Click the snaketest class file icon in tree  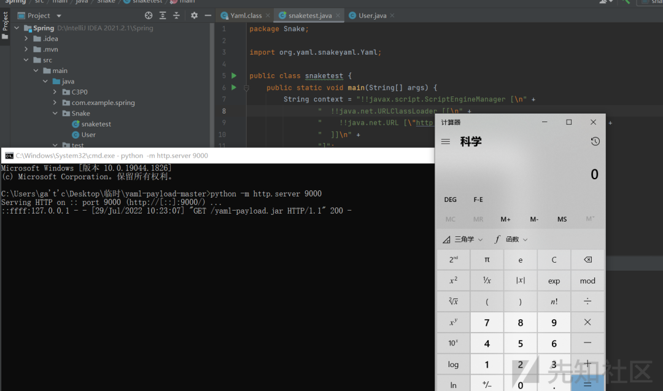(x=76, y=124)
